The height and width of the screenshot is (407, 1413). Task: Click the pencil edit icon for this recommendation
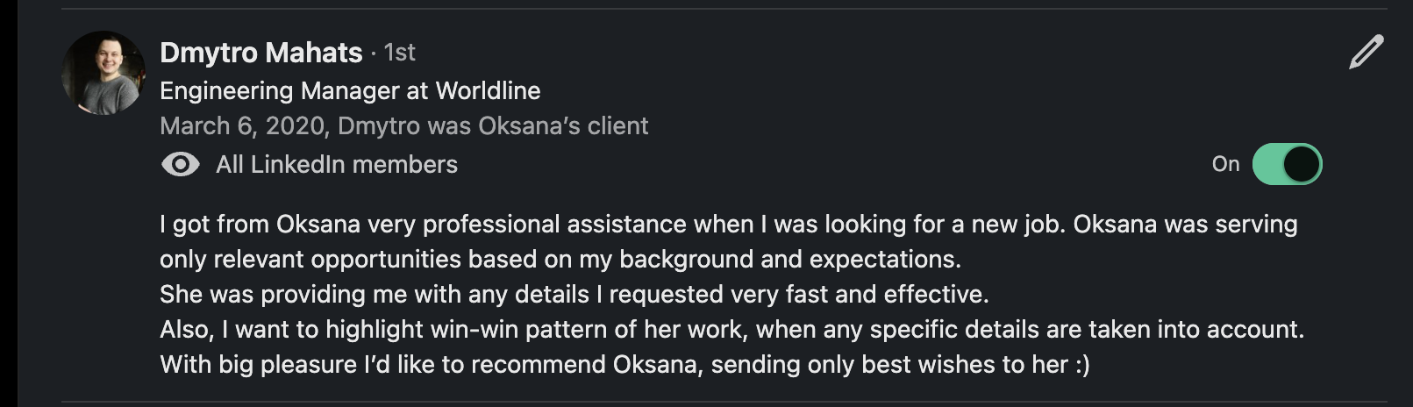(x=1366, y=53)
